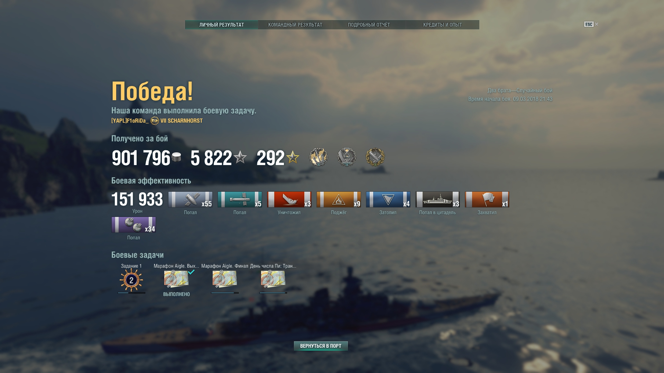Open the Командный результат tab
Image resolution: width=664 pixels, height=373 pixels.
tap(295, 25)
